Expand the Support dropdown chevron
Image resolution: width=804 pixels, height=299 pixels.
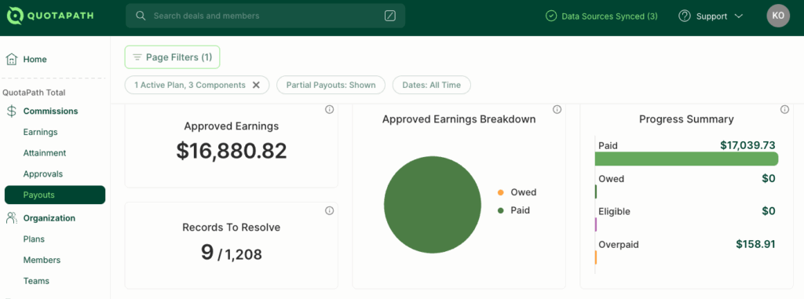point(739,16)
